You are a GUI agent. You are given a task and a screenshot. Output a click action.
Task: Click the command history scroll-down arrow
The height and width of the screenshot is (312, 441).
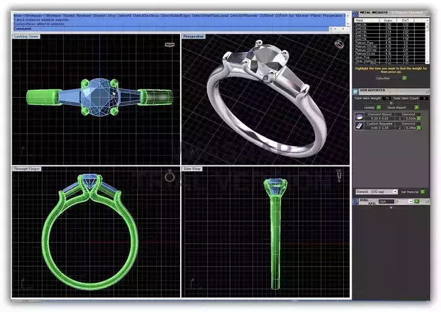click(347, 24)
